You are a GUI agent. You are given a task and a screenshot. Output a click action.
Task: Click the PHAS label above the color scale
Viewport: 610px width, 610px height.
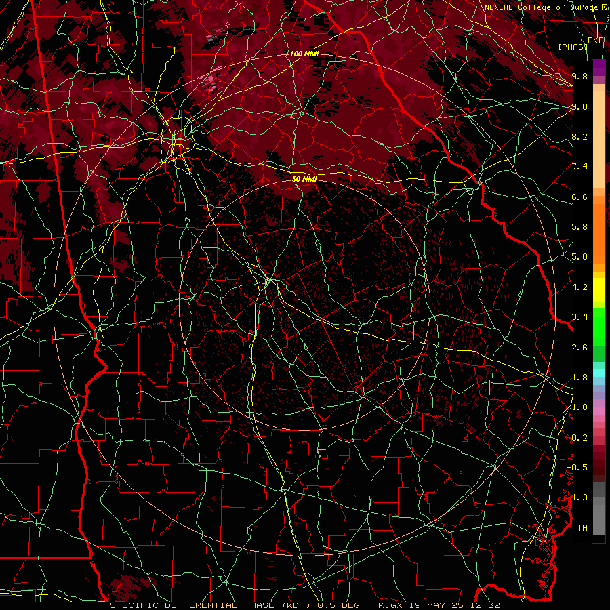(573, 47)
